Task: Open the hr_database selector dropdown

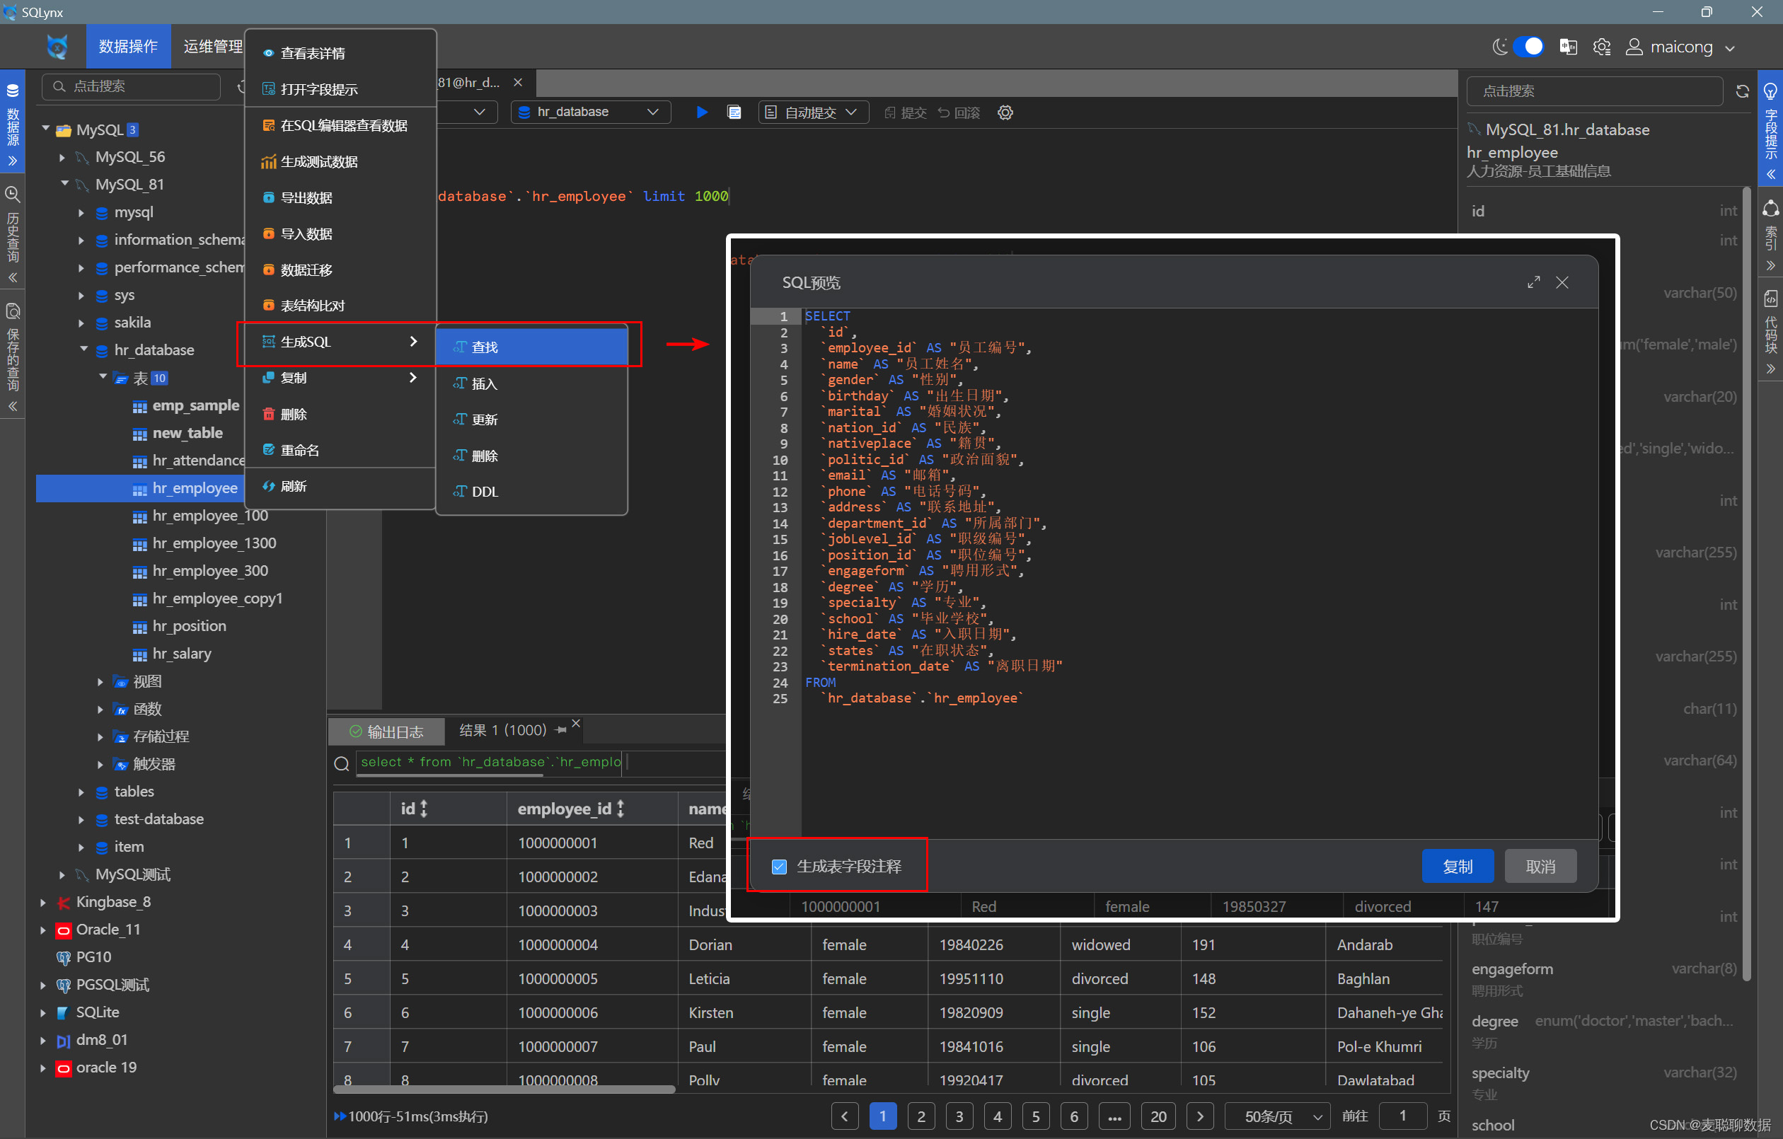Action: (x=590, y=112)
